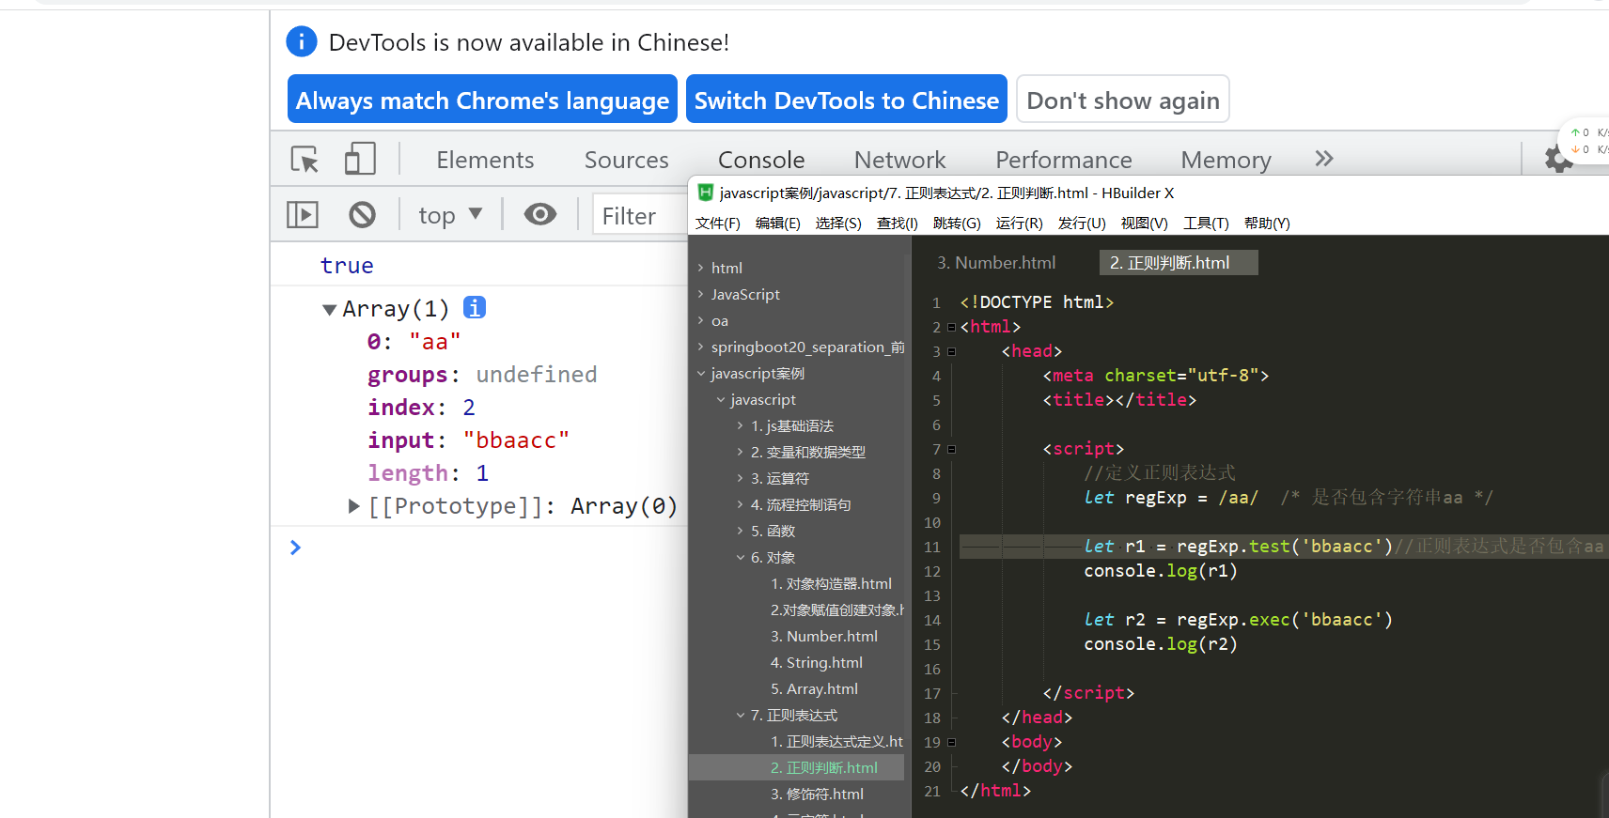Open 3. 修饰符.html in the file tree
This screenshot has height=818, width=1609.
[817, 794]
